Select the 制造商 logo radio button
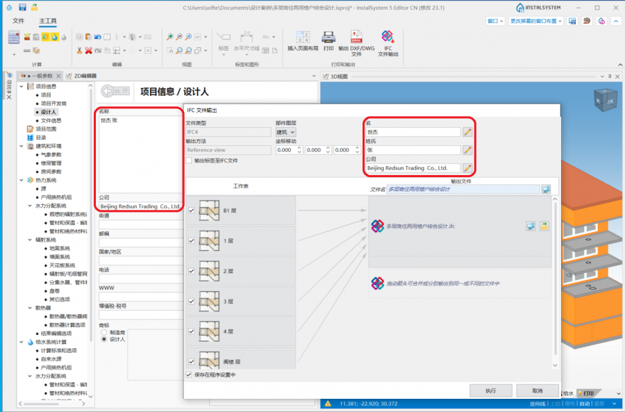This screenshot has height=412, width=625. pyautogui.click(x=104, y=332)
